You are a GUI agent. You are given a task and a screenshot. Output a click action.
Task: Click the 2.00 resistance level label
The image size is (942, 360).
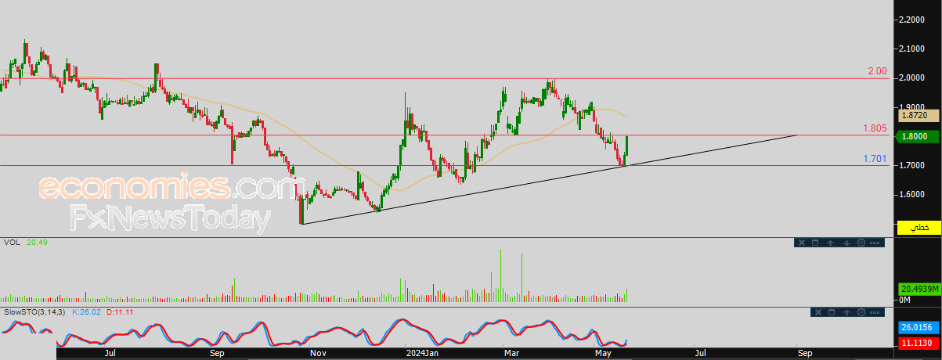pos(877,71)
